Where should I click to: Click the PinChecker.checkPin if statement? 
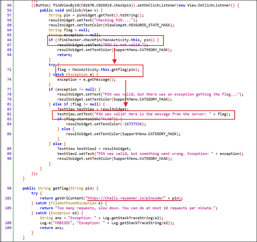104,40
